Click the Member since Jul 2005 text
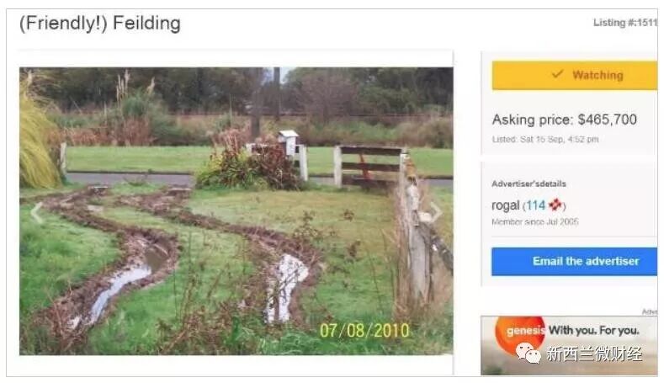 (x=535, y=221)
